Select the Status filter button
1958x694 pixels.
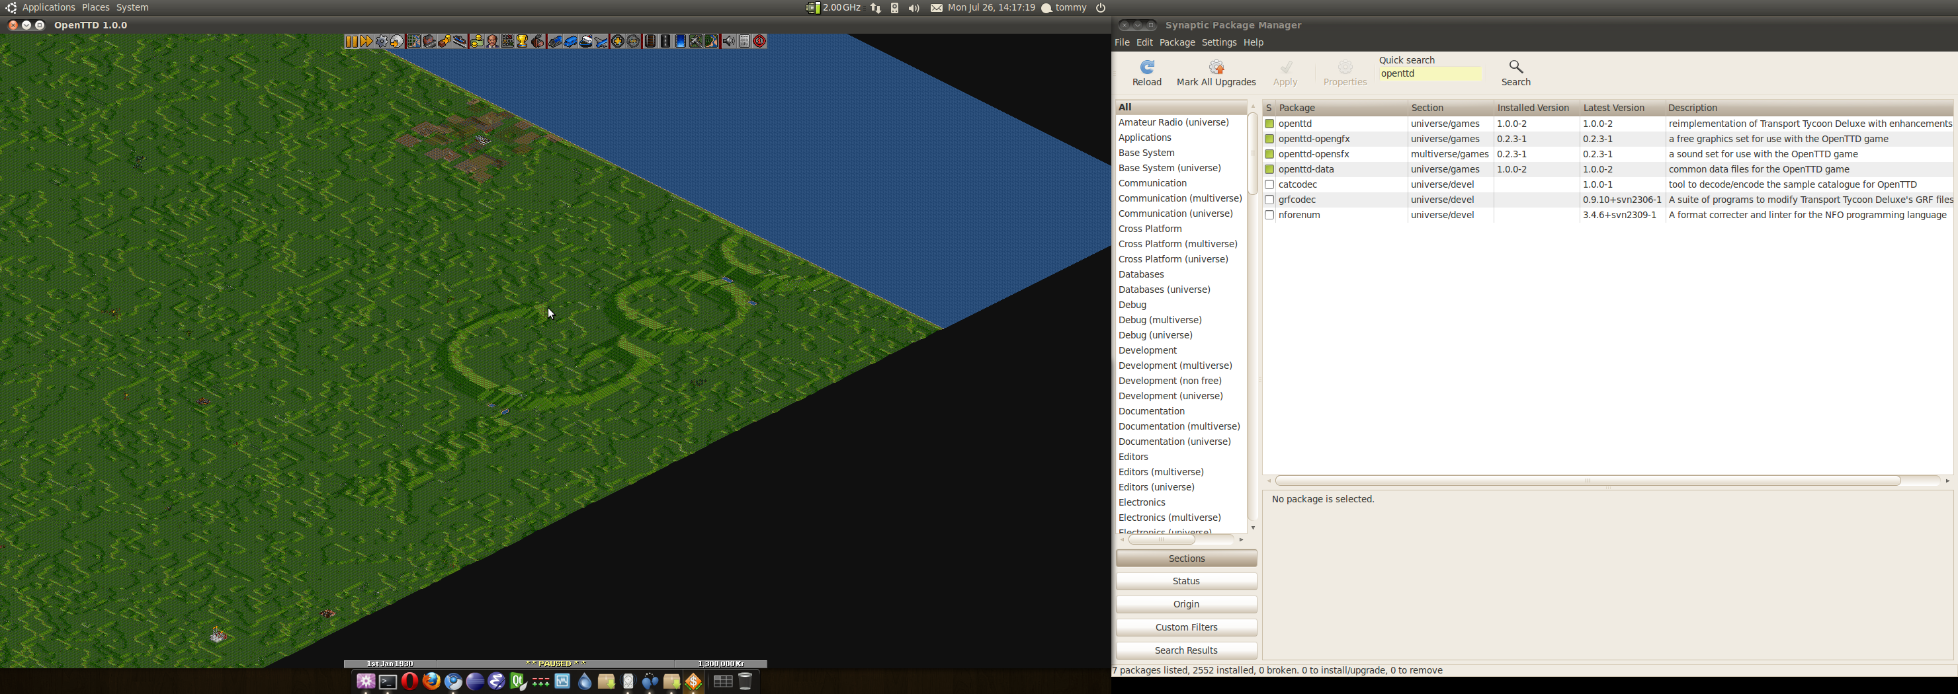[1186, 581]
